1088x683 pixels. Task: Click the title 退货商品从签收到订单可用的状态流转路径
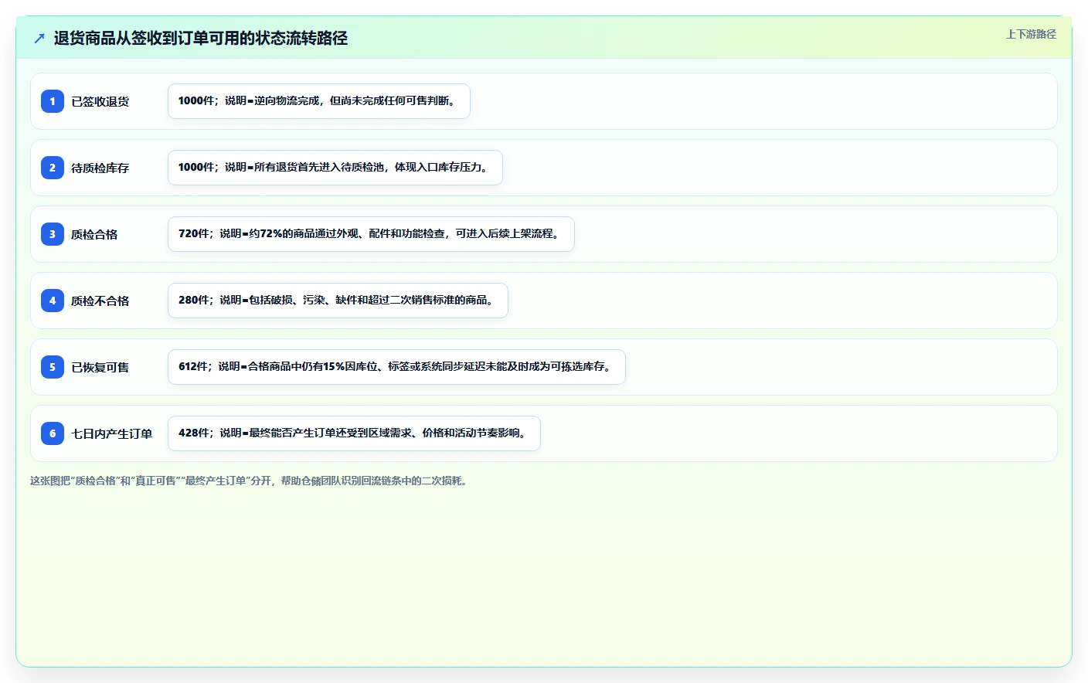coord(201,38)
